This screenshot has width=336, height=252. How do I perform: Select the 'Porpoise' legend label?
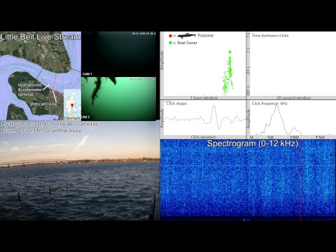(x=206, y=36)
